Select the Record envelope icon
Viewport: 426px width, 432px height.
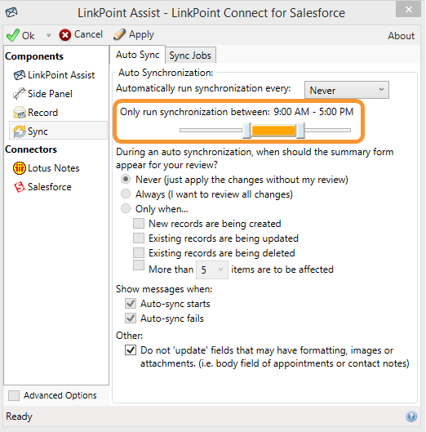(x=20, y=113)
